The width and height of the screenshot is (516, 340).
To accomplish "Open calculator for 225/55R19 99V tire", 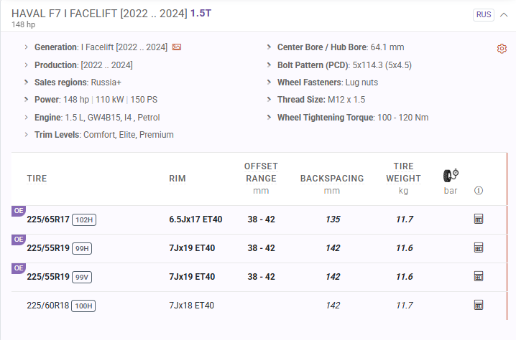I will point(479,276).
